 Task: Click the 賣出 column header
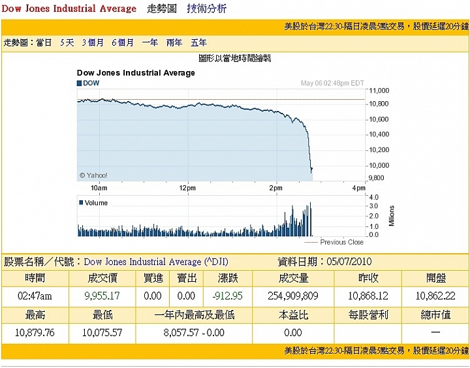click(x=187, y=278)
